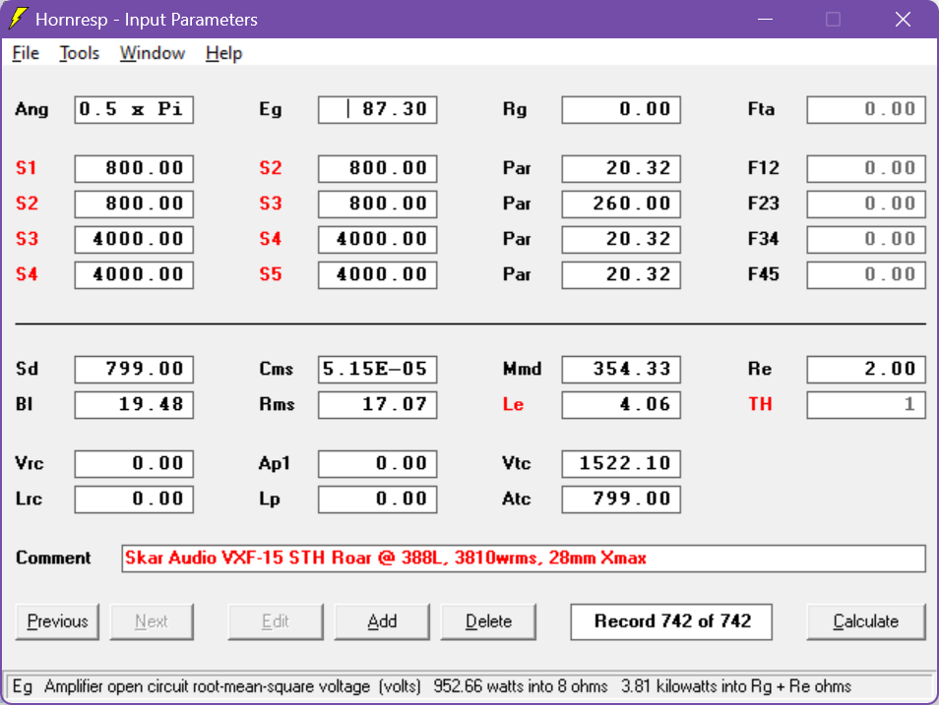Select the Fta field
This screenshot has height=705, width=939.
tap(866, 109)
